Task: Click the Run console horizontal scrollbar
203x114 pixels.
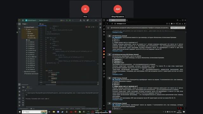Action: [56, 107]
